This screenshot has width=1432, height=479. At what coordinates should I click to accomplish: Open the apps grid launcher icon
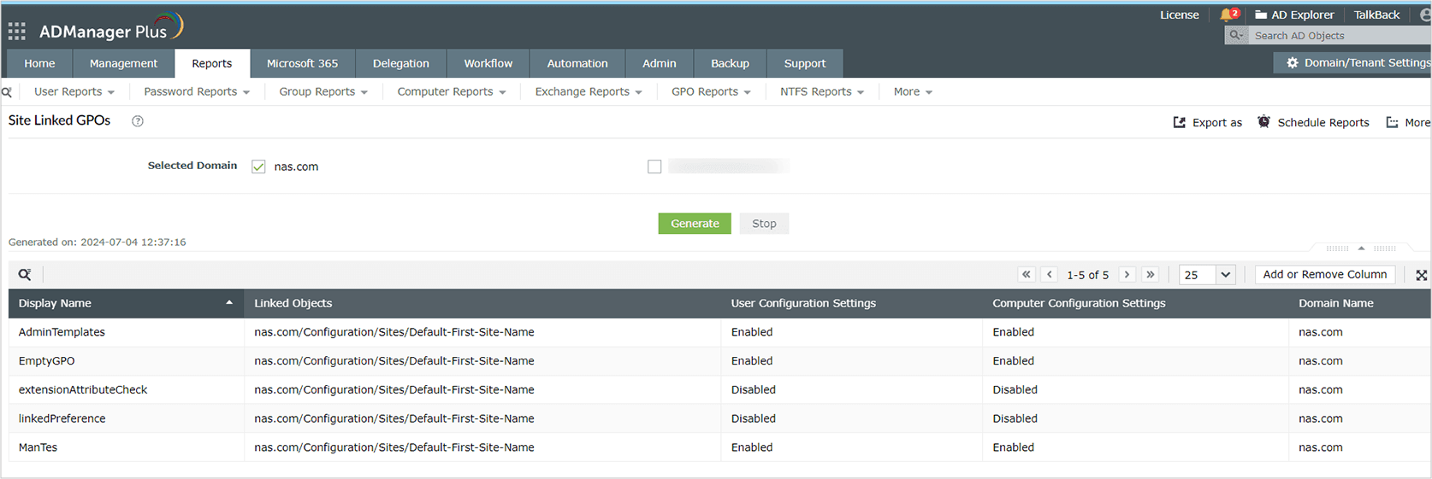pyautogui.click(x=16, y=32)
